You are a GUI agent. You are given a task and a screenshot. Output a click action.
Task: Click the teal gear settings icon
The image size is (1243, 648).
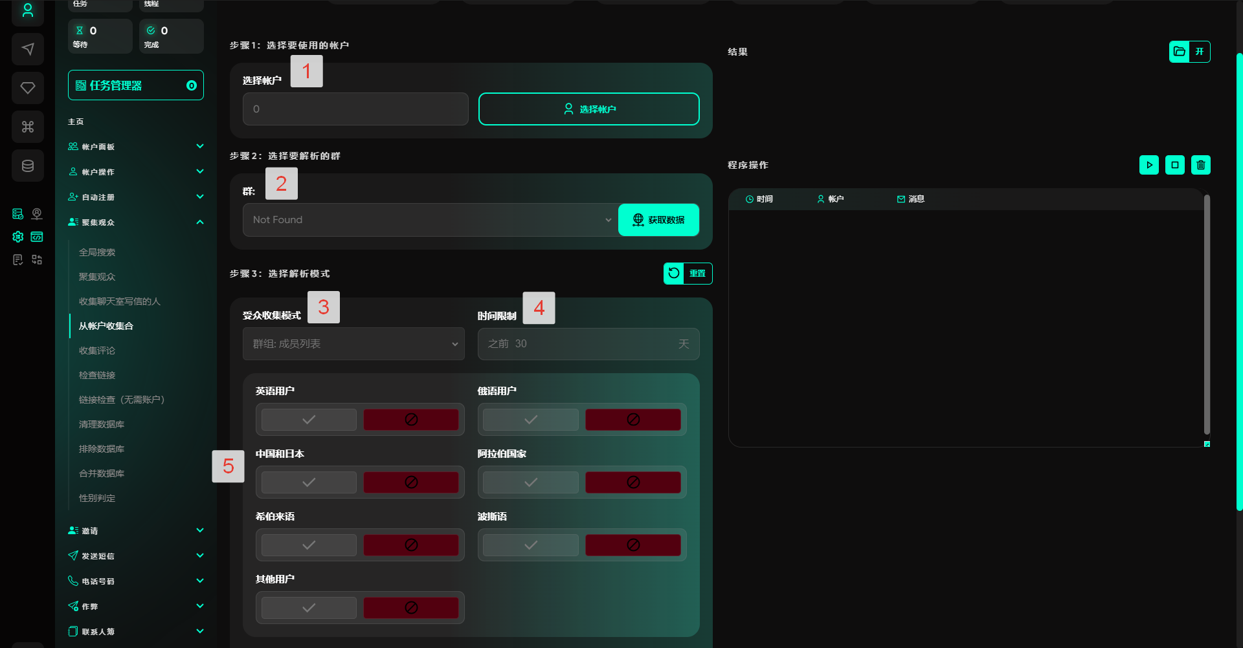(18, 237)
